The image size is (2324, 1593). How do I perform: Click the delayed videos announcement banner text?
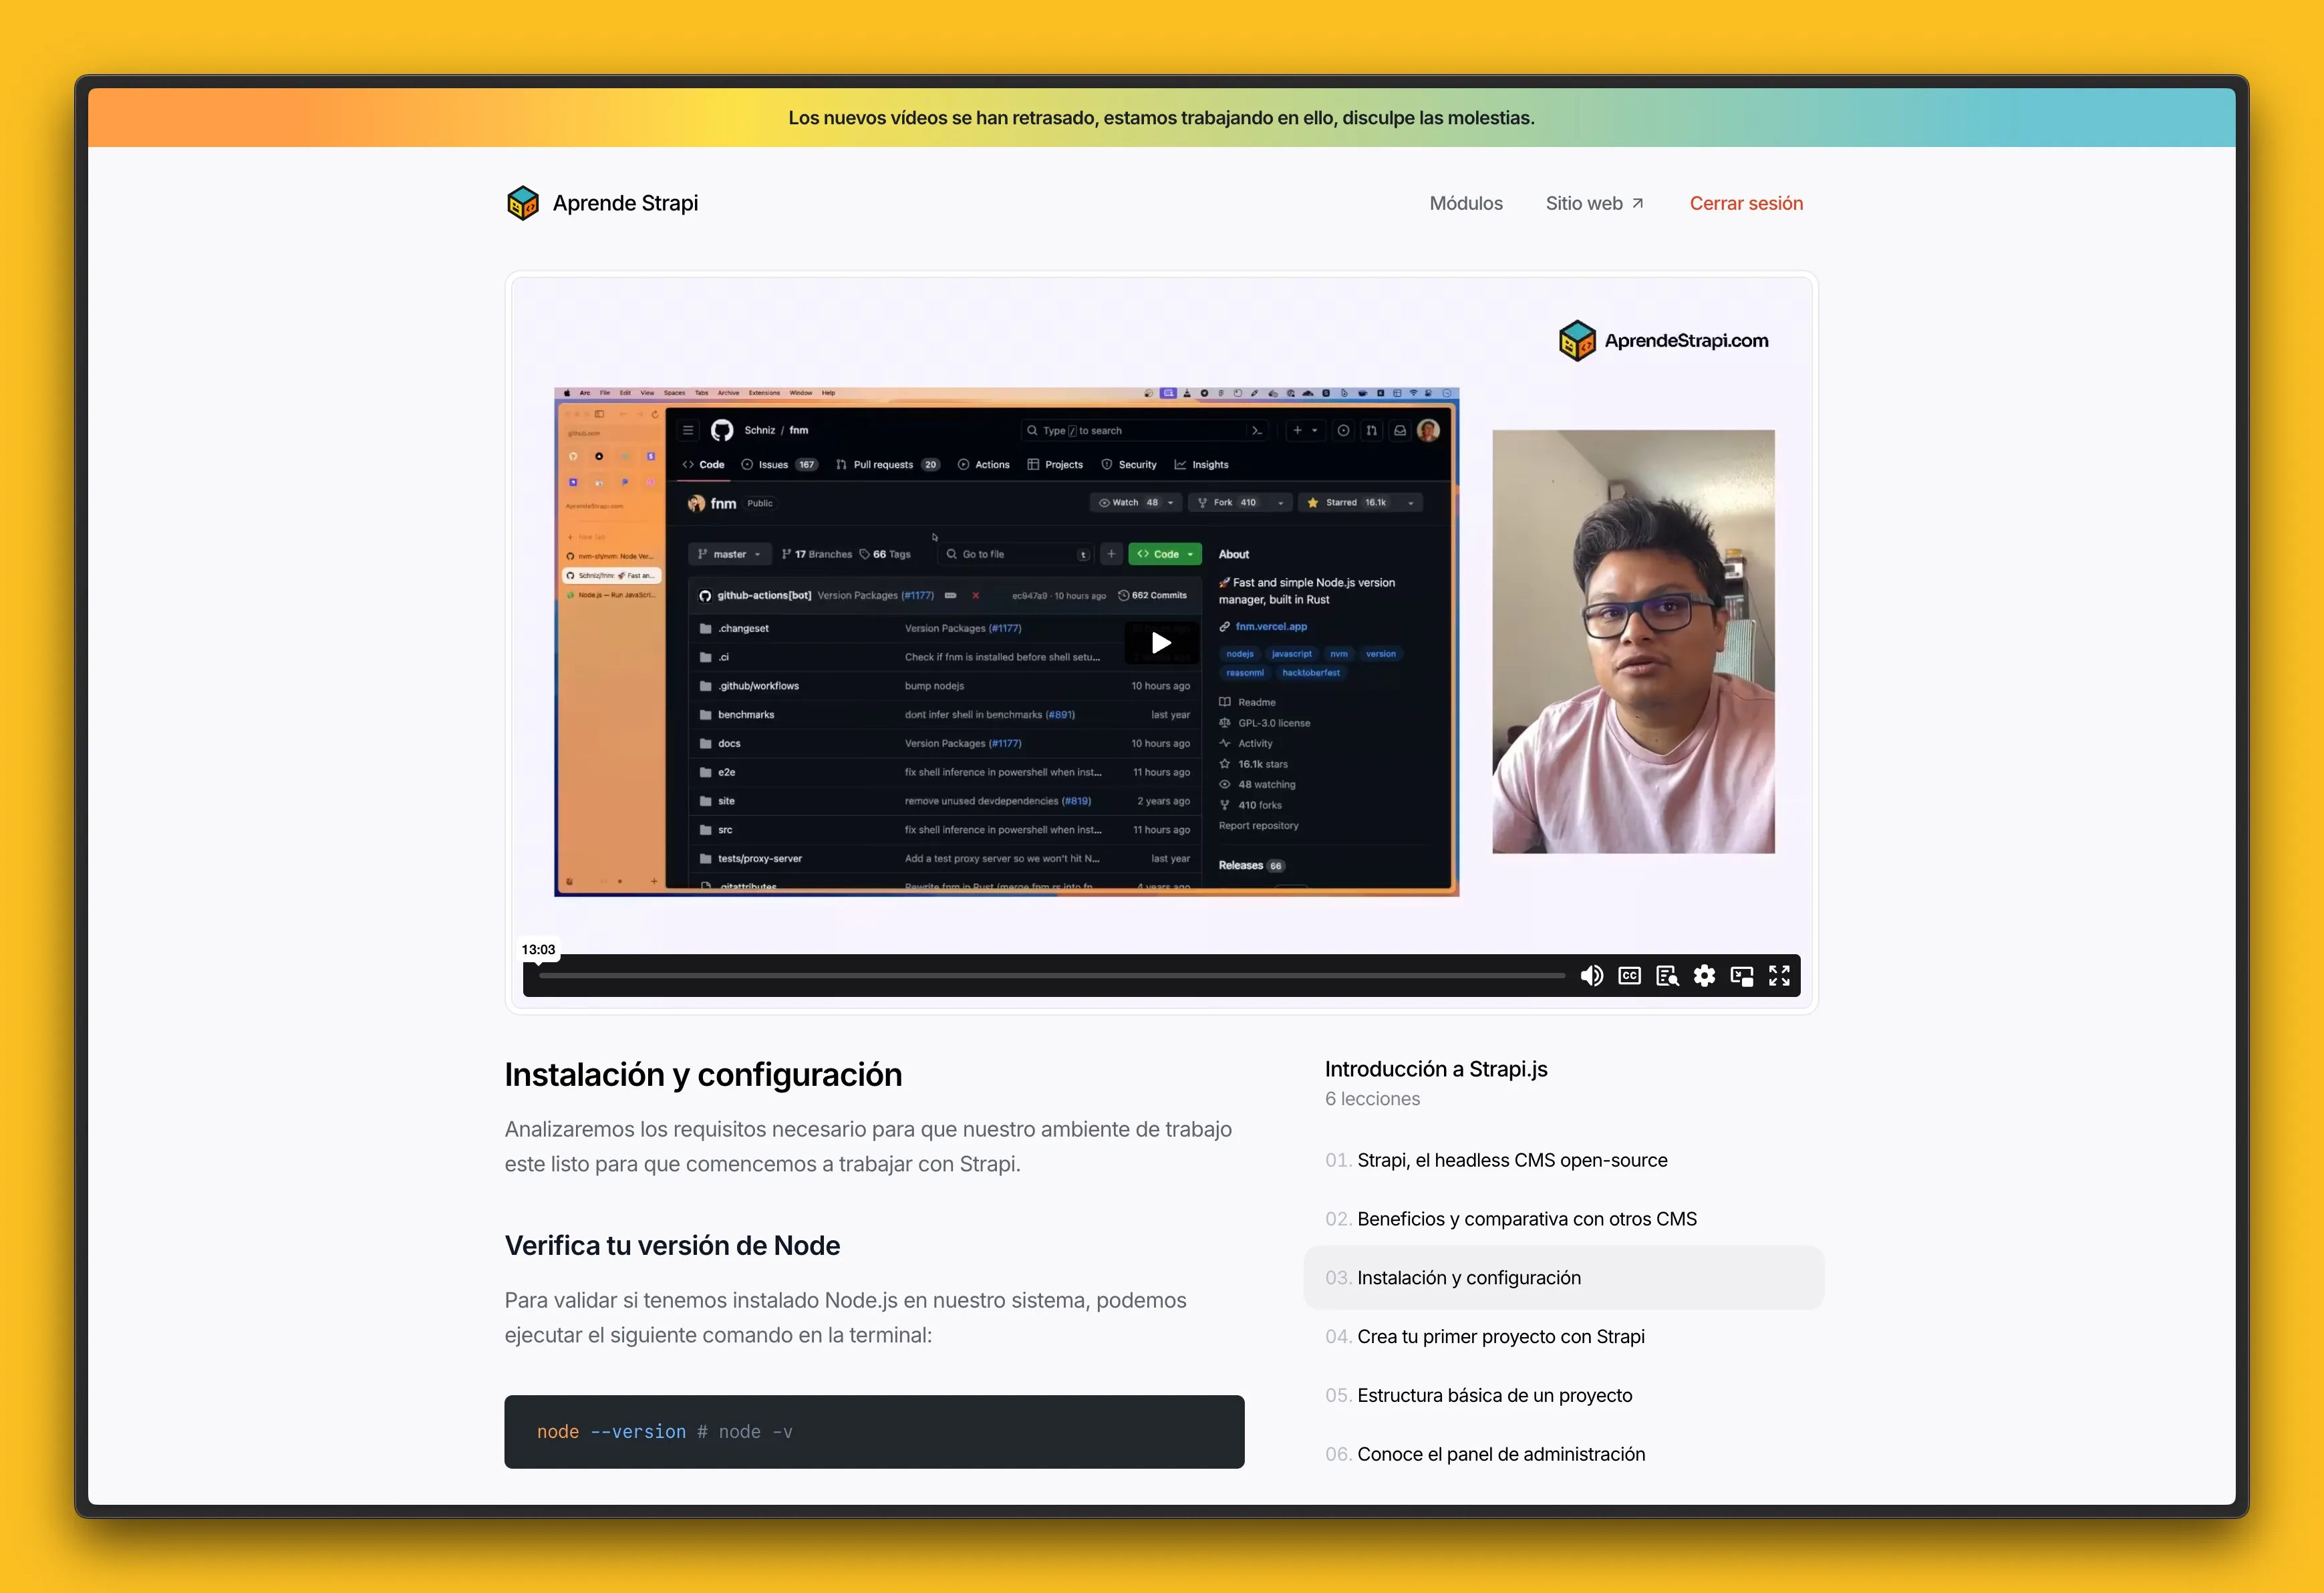[x=1161, y=117]
